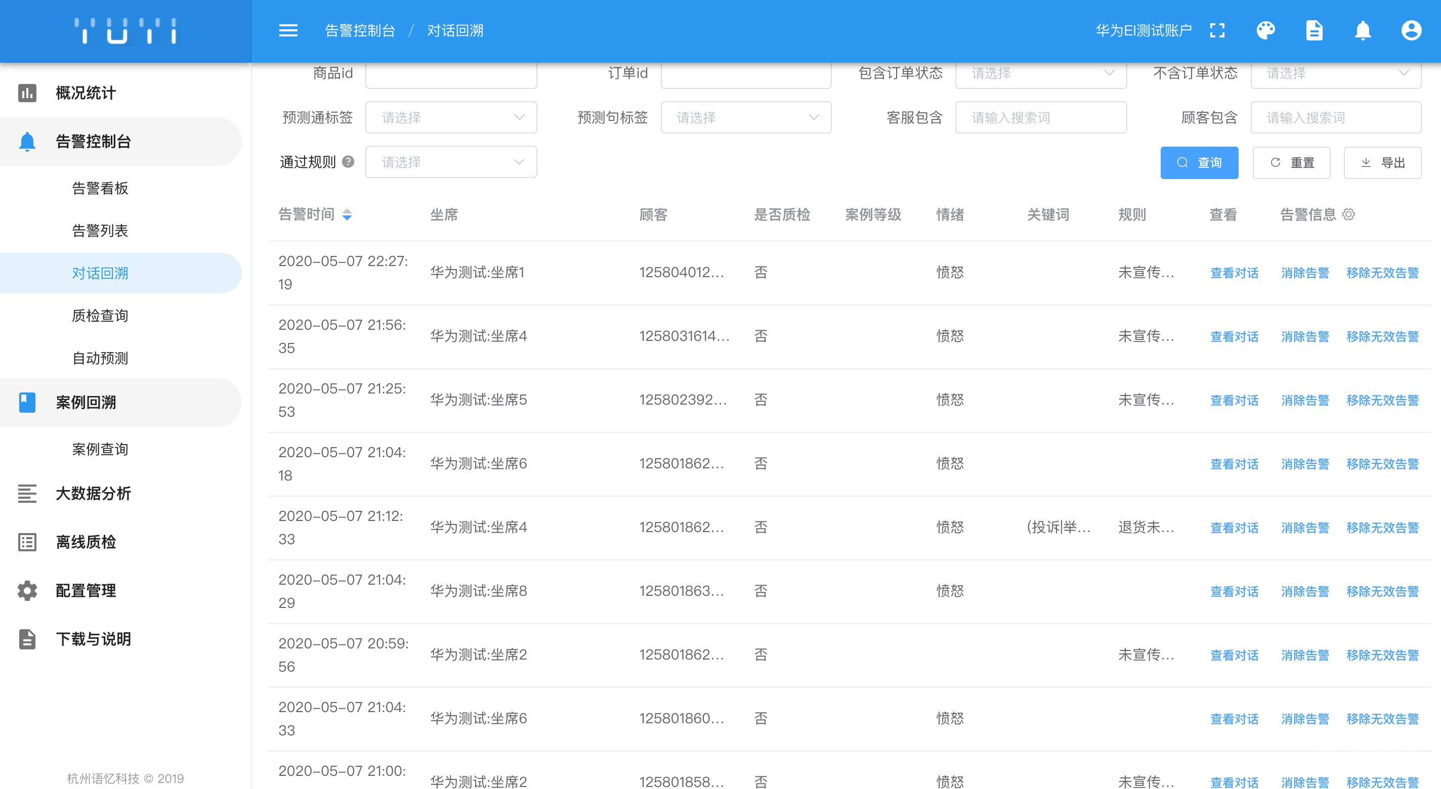The image size is (1441, 789).
Task: Focus the 客服包含 search input
Action: tap(1040, 117)
